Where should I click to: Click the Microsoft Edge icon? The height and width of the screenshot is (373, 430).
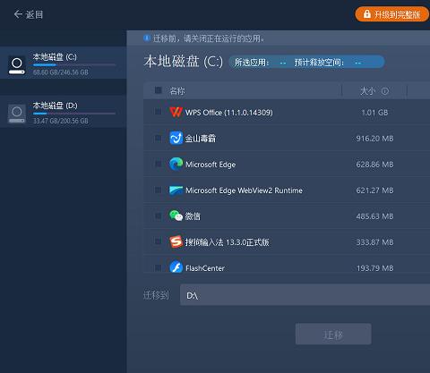176,164
